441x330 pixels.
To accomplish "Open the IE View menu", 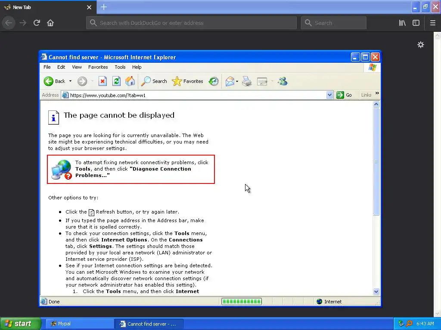I will (77, 67).
